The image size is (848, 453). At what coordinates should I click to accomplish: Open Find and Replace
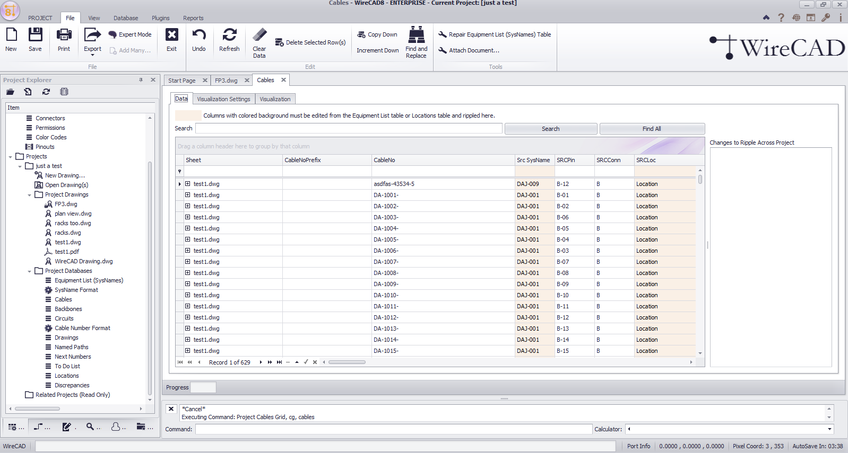pyautogui.click(x=416, y=42)
